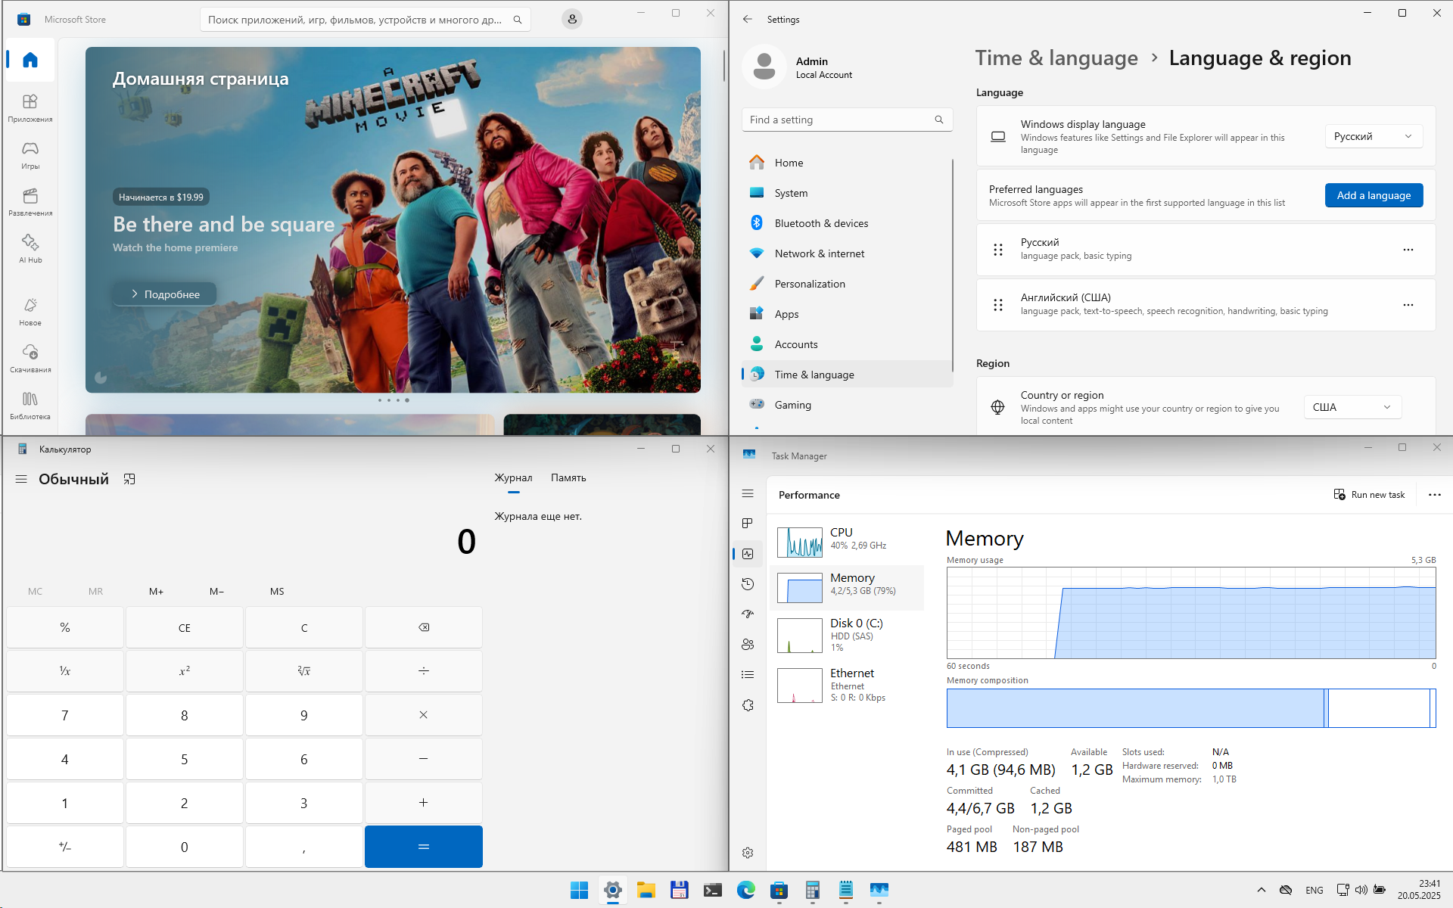Select CPU graph in Task Manager
1453x908 pixels.
(847, 542)
